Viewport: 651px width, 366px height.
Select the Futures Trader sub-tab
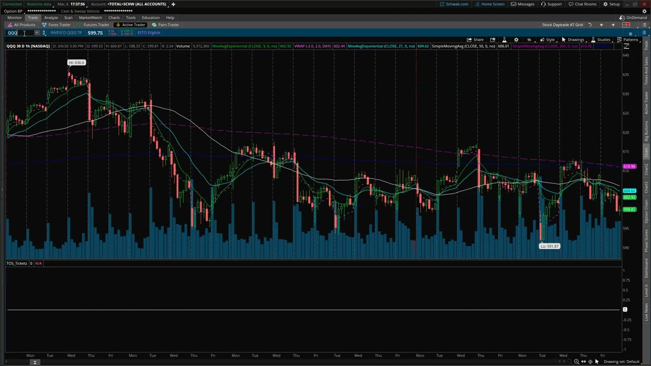(x=93, y=25)
